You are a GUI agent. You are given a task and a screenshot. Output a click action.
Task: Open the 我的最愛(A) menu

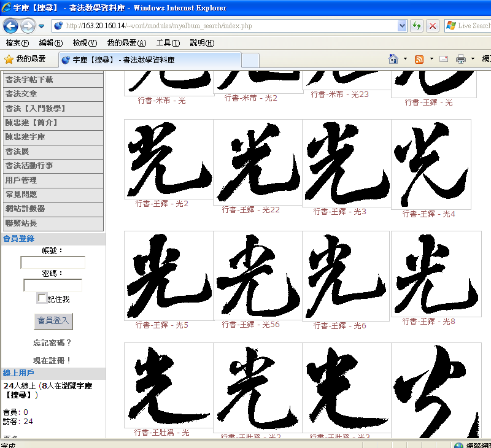tap(126, 43)
